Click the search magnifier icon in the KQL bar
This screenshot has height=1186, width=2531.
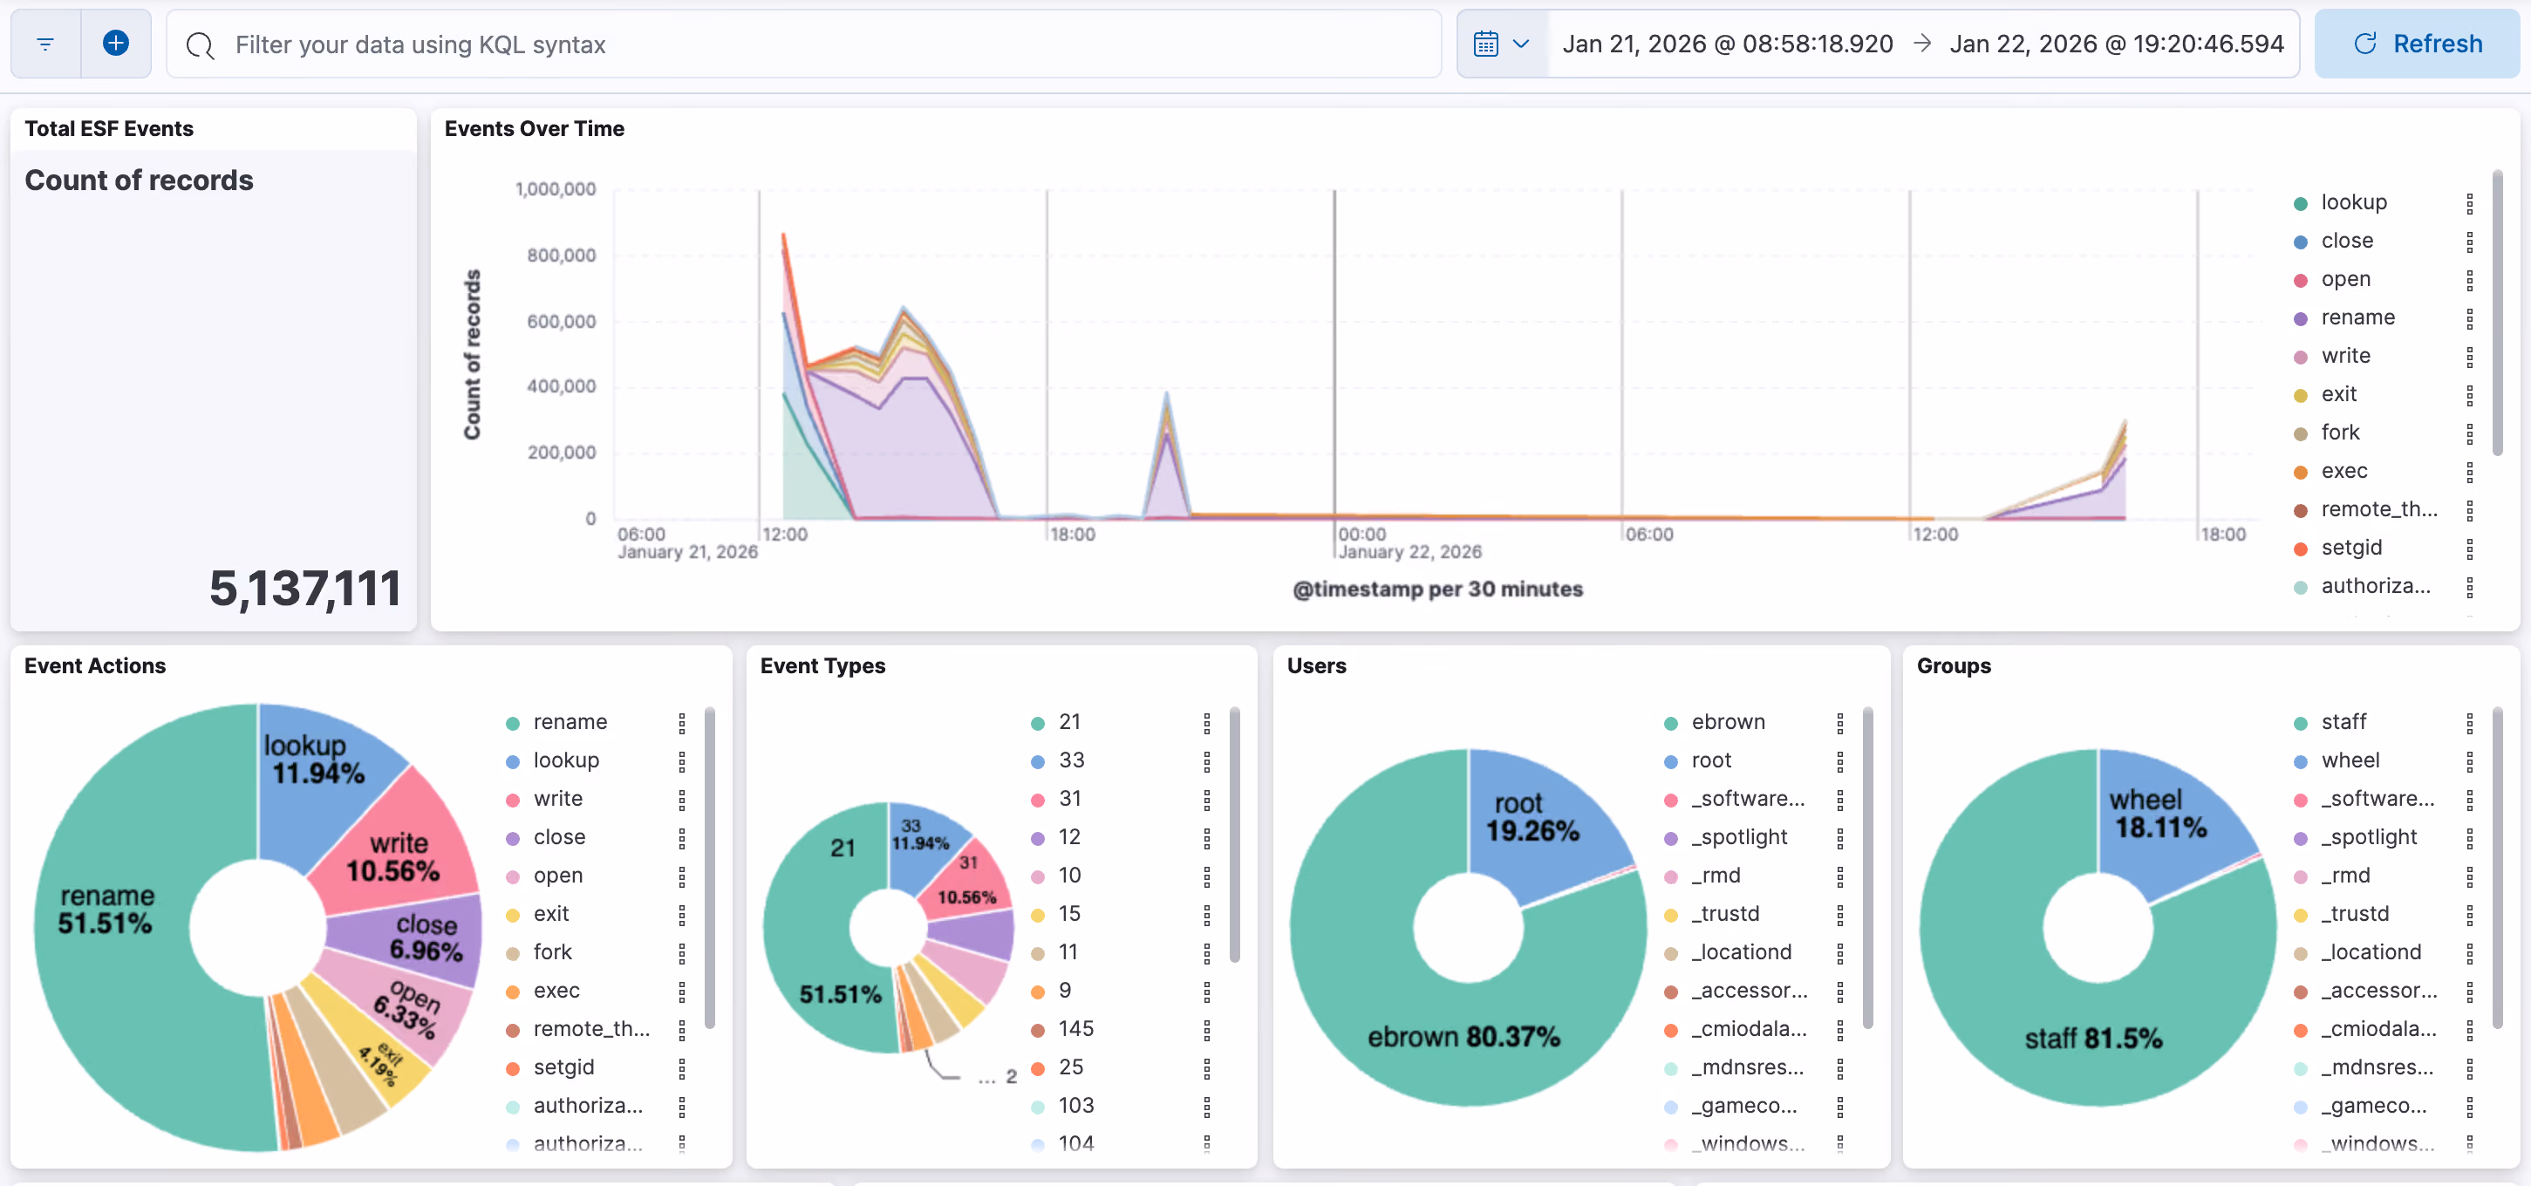point(201,45)
